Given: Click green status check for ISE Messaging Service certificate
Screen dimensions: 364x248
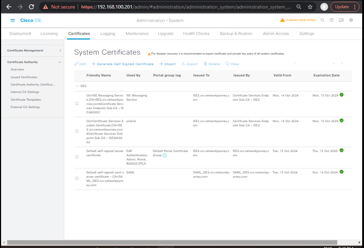Looking at the screenshot, I should click(x=342, y=95).
